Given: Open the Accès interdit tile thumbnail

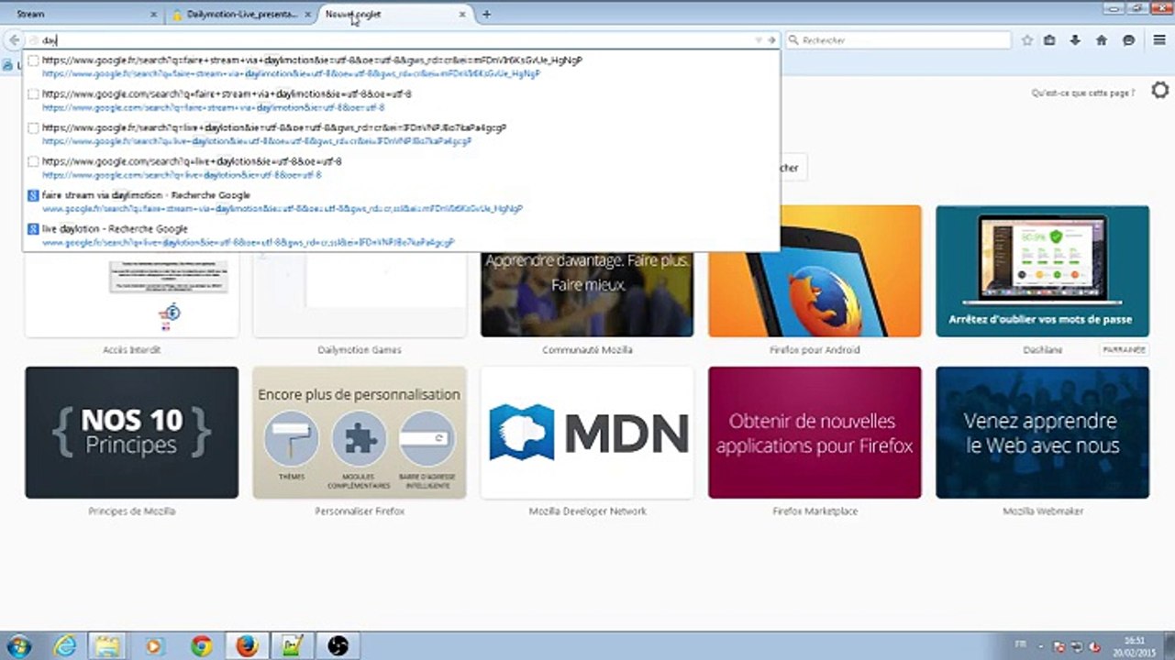Looking at the screenshot, I should [131, 295].
